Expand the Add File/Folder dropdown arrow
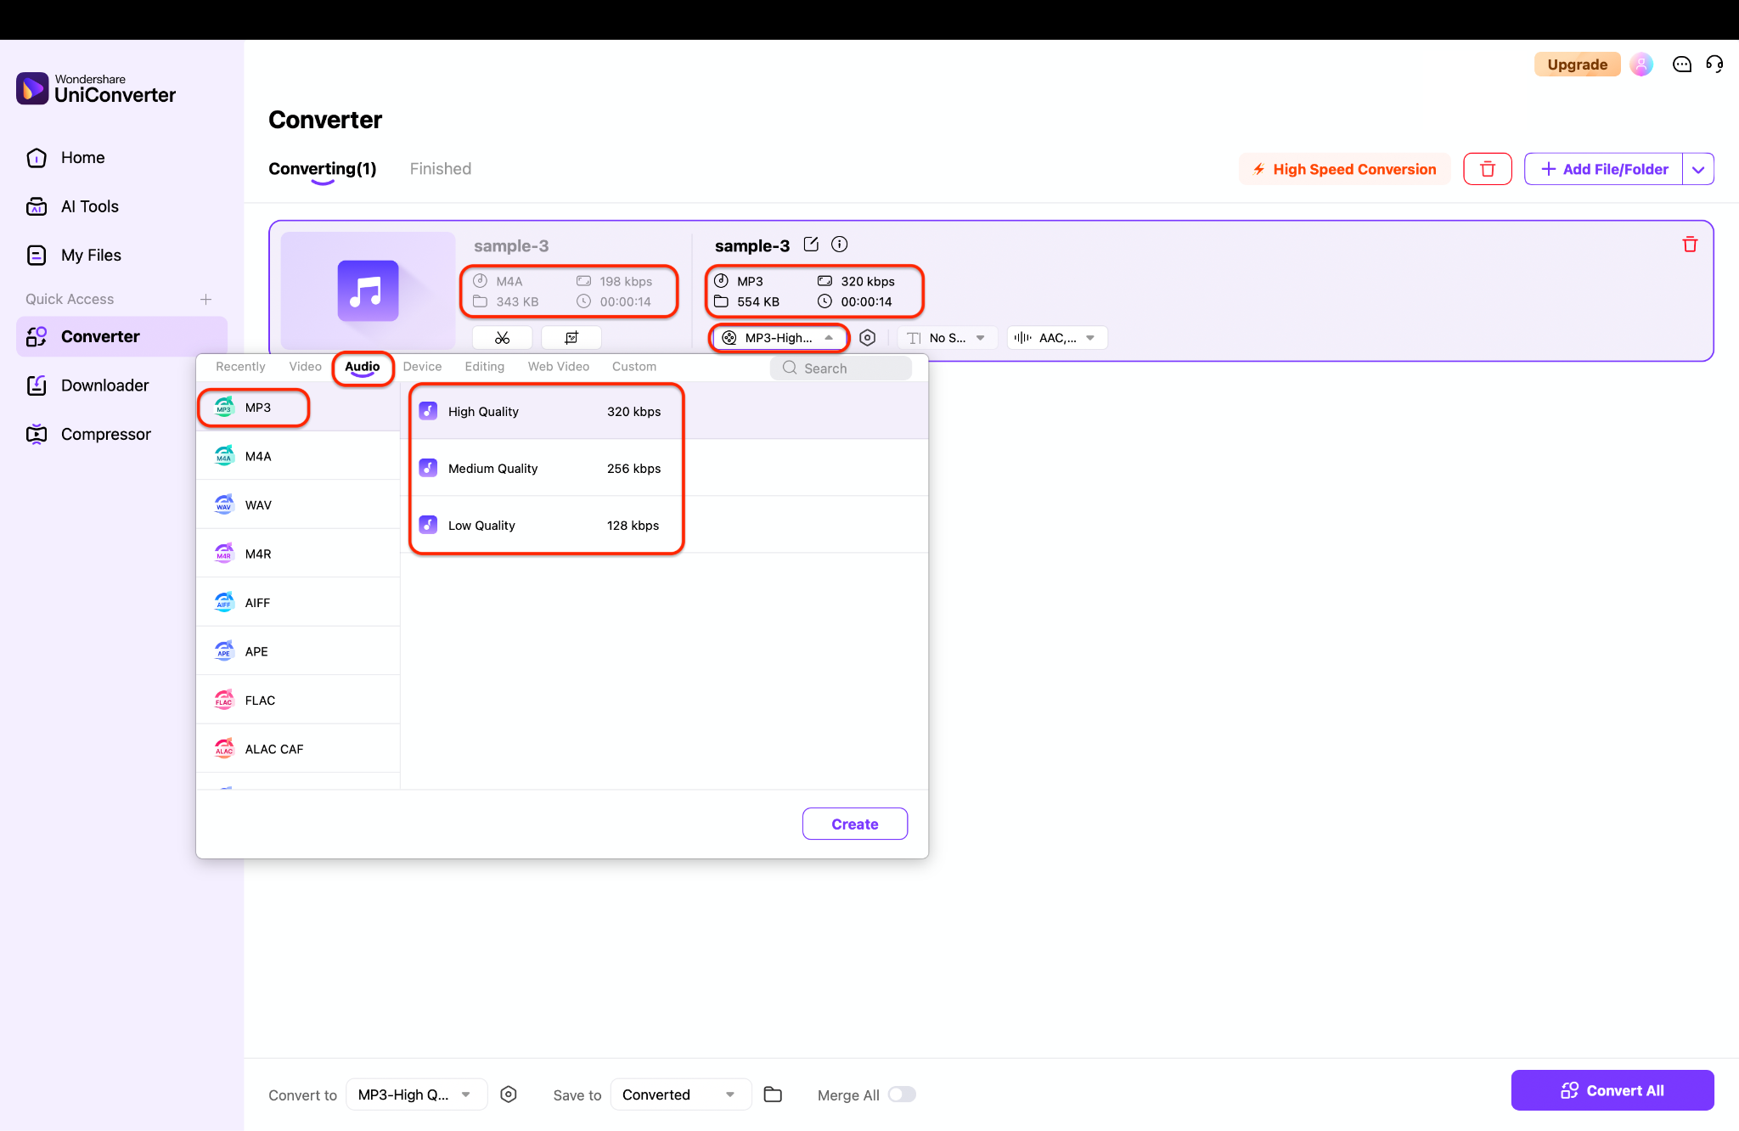The height and width of the screenshot is (1131, 1739). click(1697, 169)
